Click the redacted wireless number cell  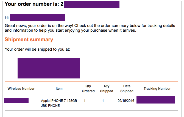tap(16, 100)
